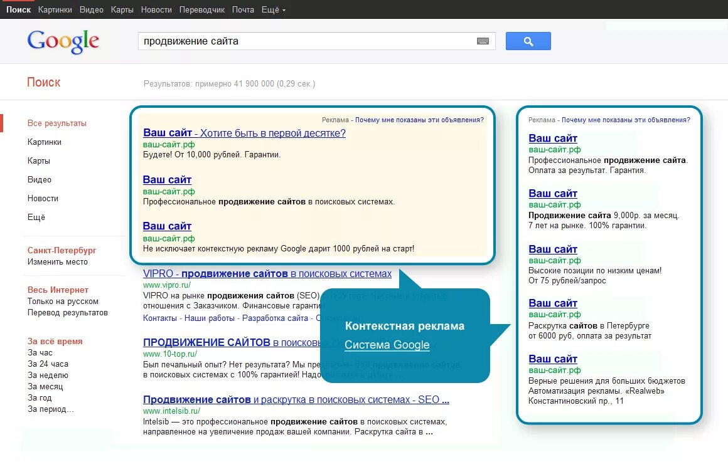This screenshot has width=728, height=462.
Task: Select Все результаты in the sidebar
Action: coord(56,123)
